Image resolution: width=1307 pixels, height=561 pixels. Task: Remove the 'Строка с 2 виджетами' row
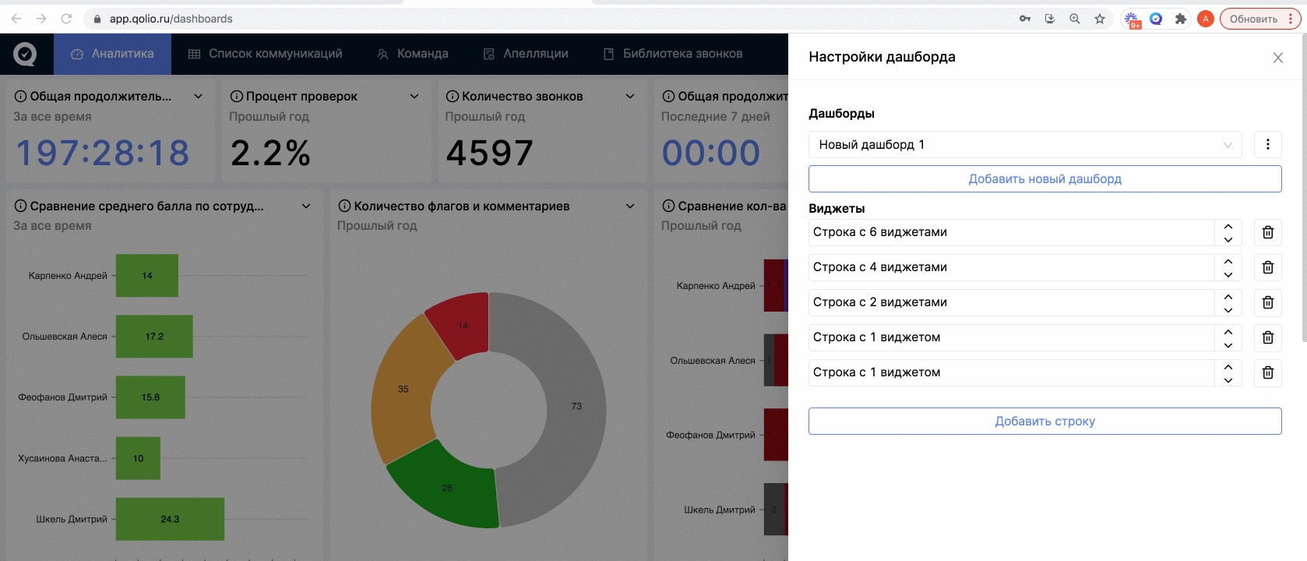(x=1267, y=302)
